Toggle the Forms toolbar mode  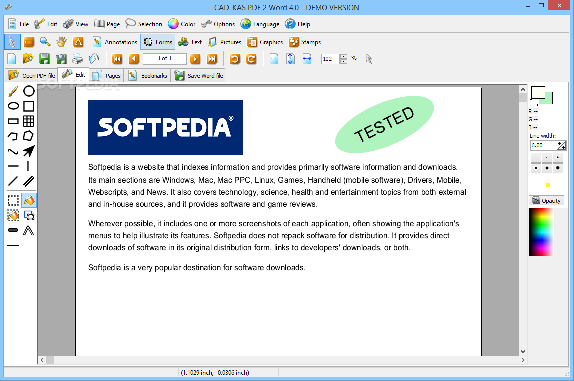158,42
